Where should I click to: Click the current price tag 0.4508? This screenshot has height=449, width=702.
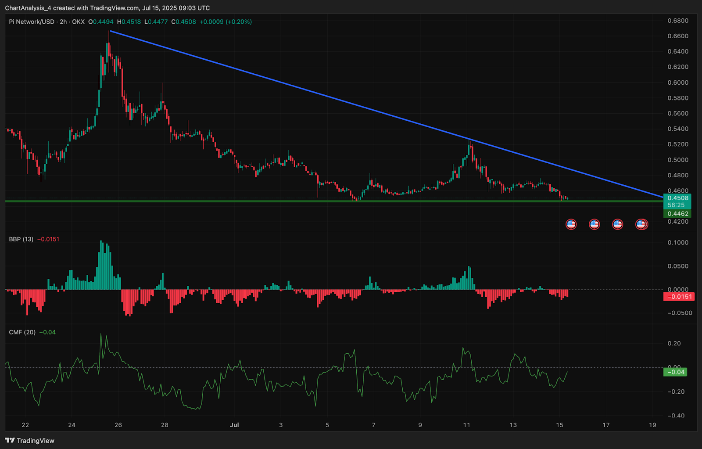click(x=678, y=198)
